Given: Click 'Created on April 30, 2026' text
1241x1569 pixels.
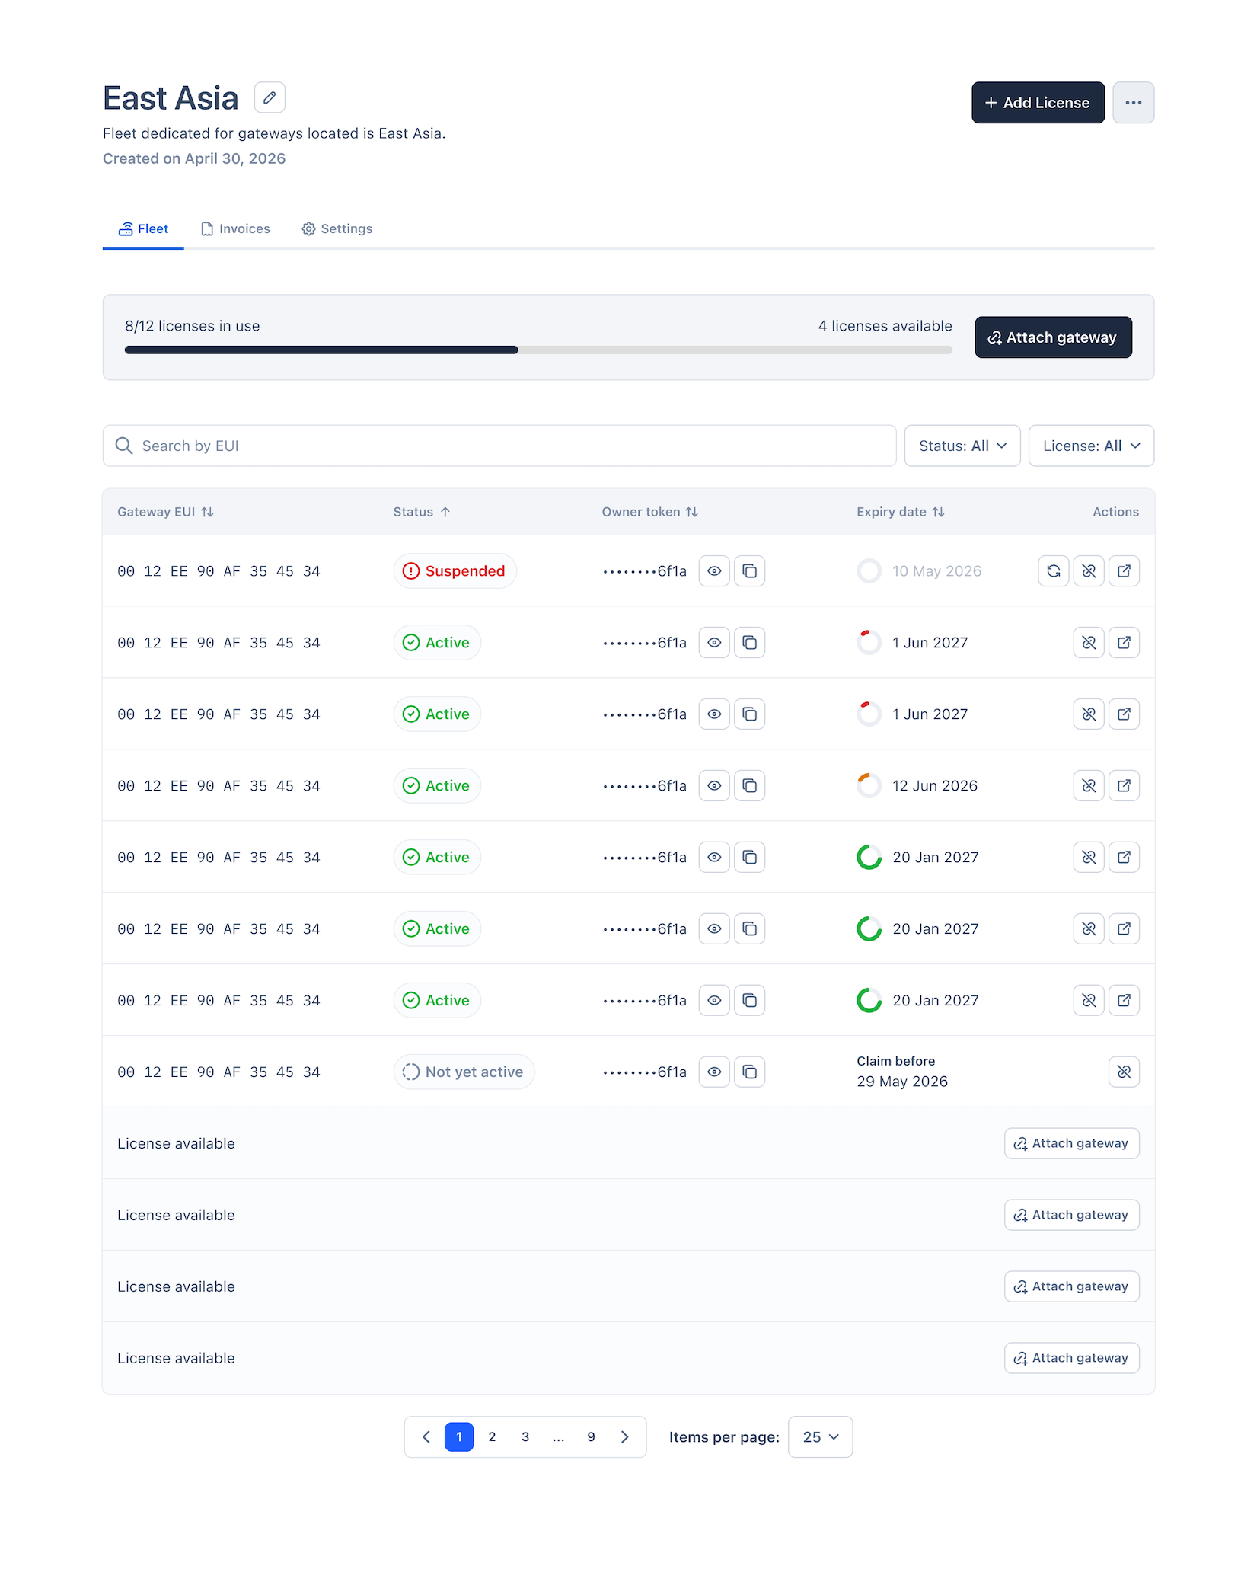Looking at the screenshot, I should (194, 159).
